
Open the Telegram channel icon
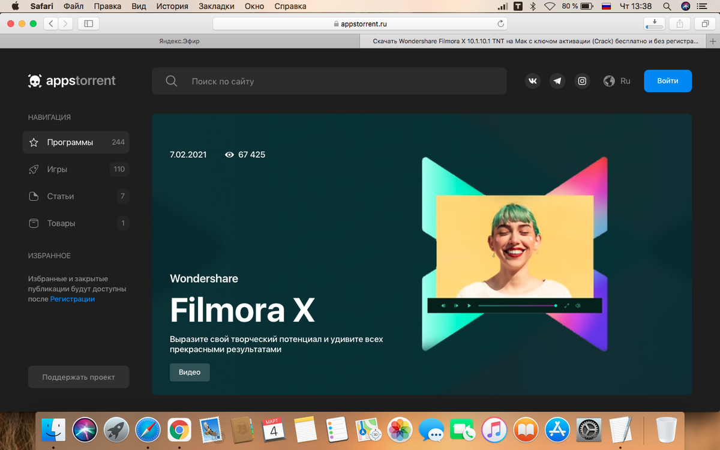point(557,81)
